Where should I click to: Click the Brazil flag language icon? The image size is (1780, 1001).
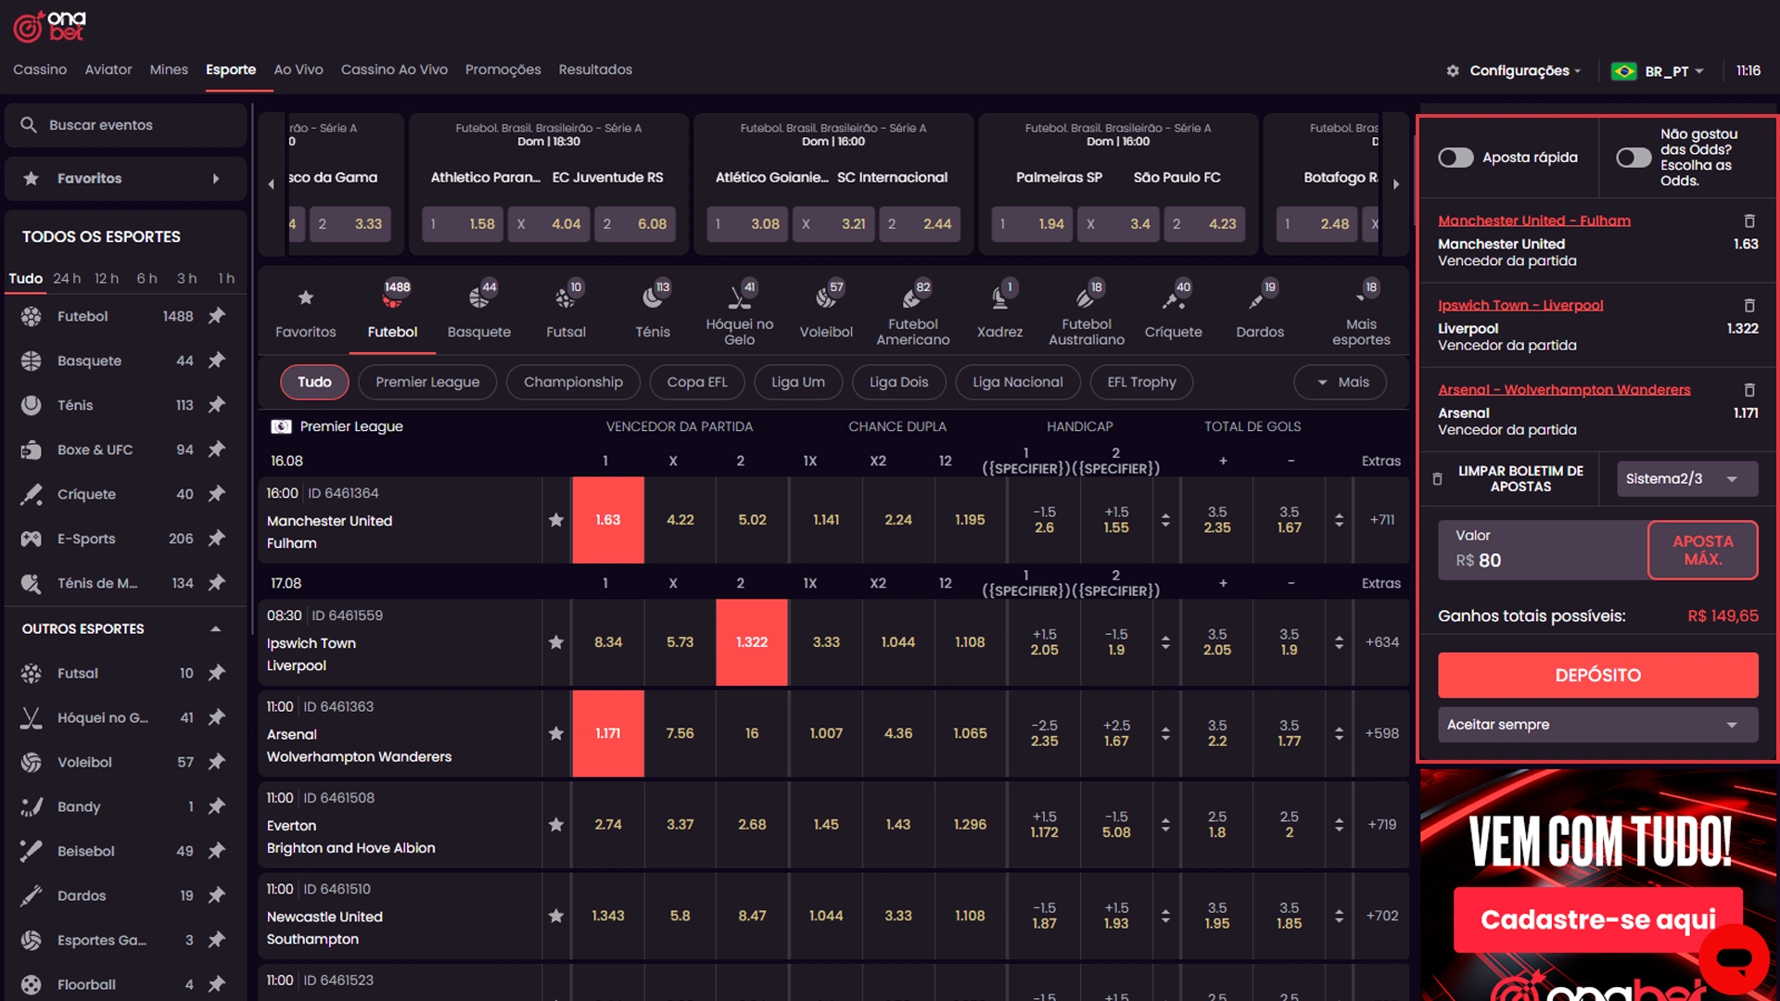[1623, 71]
